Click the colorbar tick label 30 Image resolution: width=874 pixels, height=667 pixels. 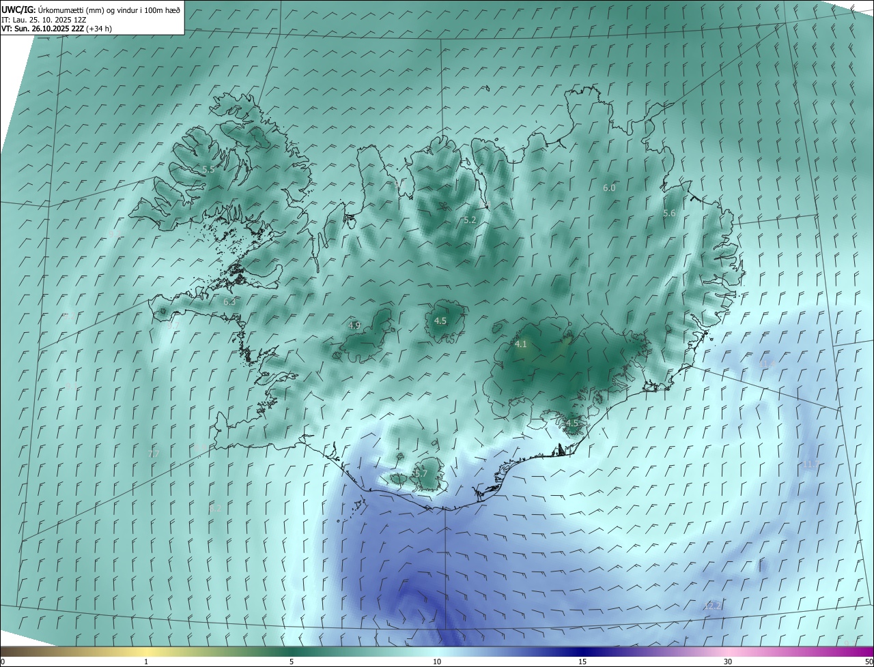pyautogui.click(x=728, y=662)
